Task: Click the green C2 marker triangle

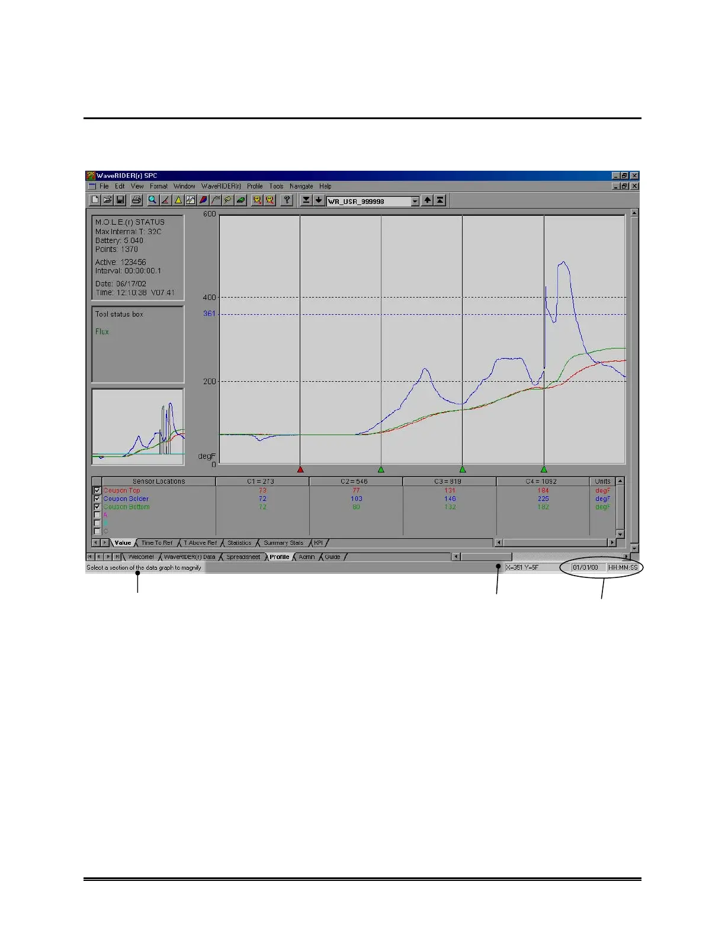Action: pyautogui.click(x=381, y=469)
